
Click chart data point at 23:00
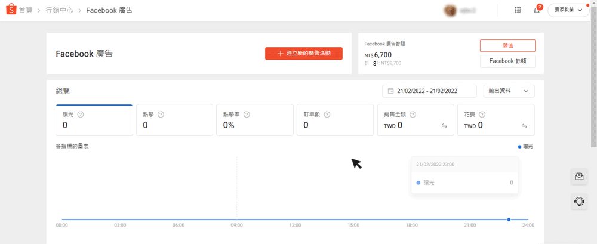coord(509,220)
